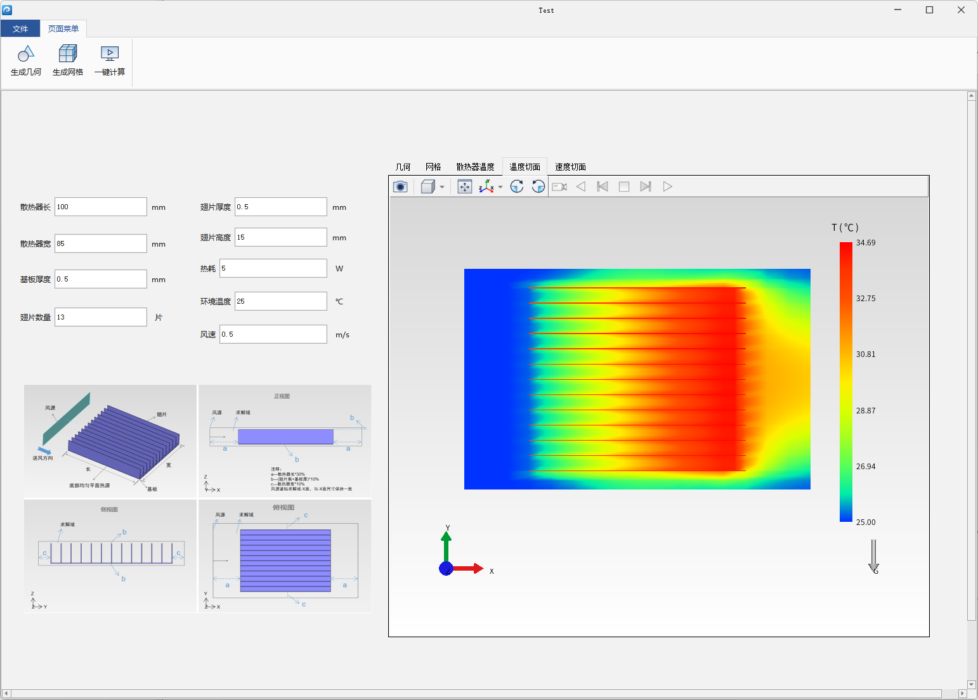Click the stop animation square

[624, 186]
